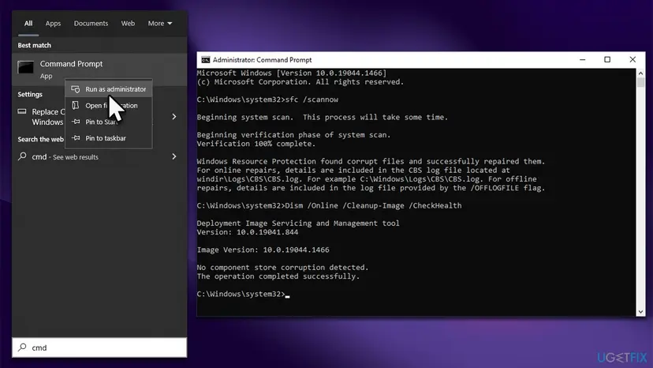This screenshot has width=653, height=368.
Task: Click the Command Prompt vertical scrollbar thumb
Action: (640, 82)
